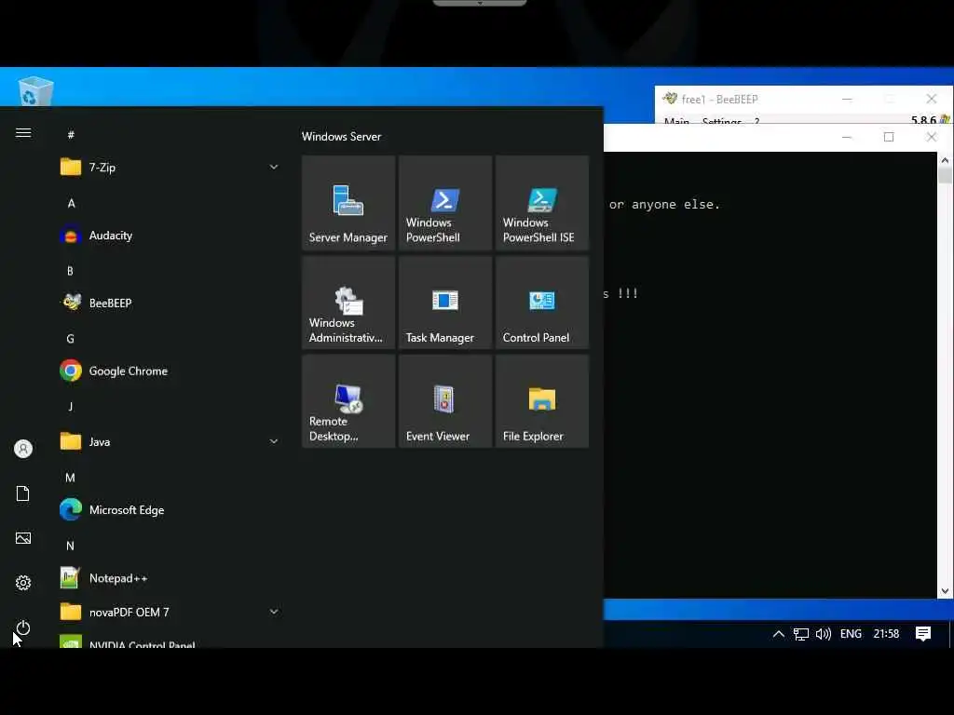Open the Action Center notification icon
This screenshot has height=715, width=954.
pyautogui.click(x=923, y=633)
